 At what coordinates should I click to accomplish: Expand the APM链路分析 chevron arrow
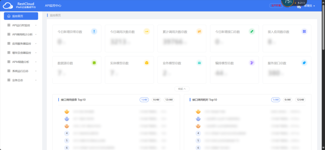pos(36,62)
